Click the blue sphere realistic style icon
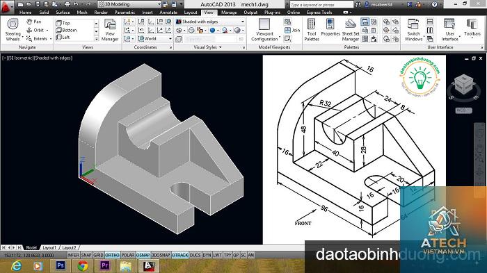 pos(212,30)
